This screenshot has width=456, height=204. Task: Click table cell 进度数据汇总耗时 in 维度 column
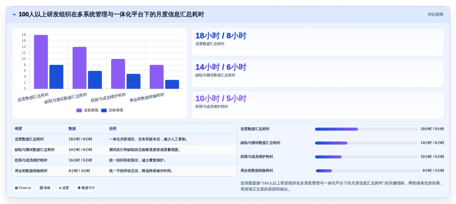29,139
